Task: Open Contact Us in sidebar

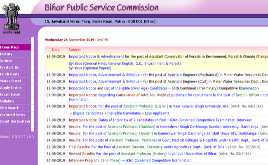Action: click(9, 67)
